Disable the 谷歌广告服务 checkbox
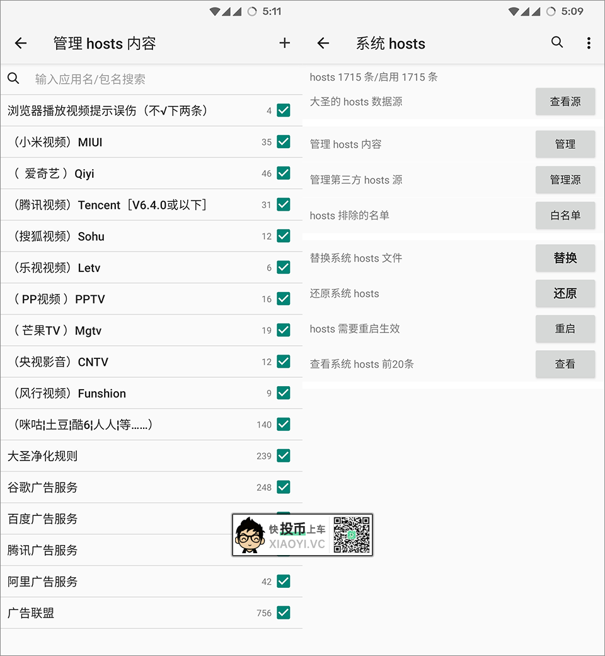This screenshot has height=656, width=605. tap(284, 487)
